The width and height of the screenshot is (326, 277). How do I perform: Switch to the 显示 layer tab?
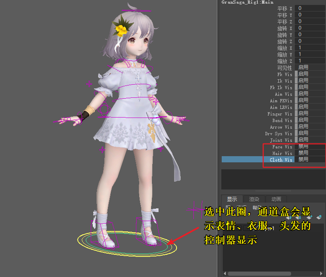coord(232,199)
